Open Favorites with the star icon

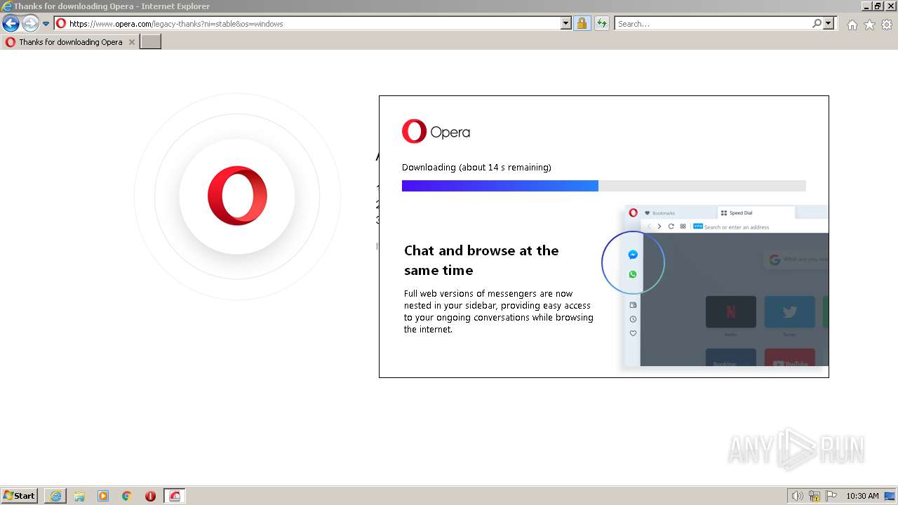pos(869,25)
